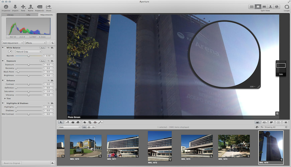Select the Crop tool
The height and width of the screenshot is (167, 291).
click(90, 122)
